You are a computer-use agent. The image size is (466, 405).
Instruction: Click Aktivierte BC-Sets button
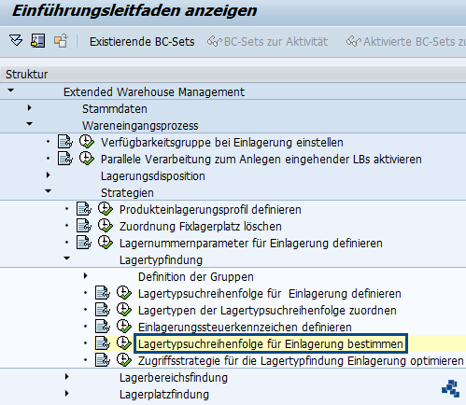point(406,42)
